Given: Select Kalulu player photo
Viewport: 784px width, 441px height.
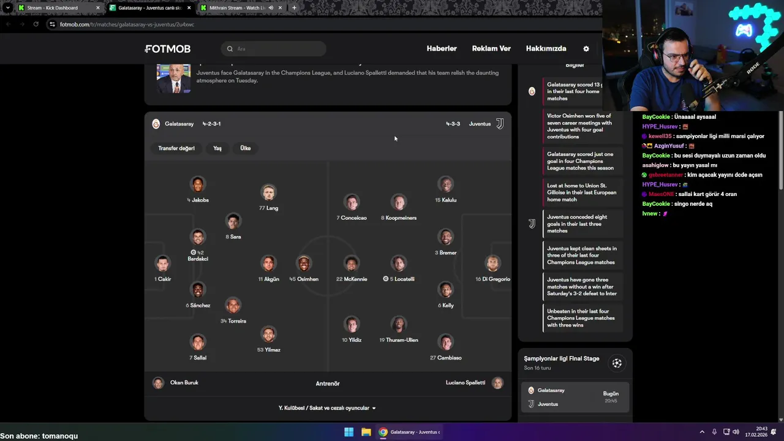Looking at the screenshot, I should 445,184.
